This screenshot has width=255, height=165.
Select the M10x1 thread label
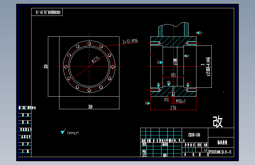tap(181, 101)
